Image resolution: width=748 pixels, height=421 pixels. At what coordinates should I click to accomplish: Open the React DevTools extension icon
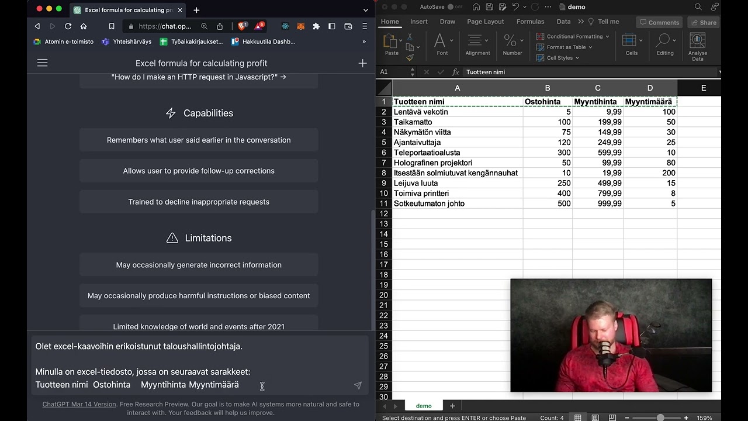pyautogui.click(x=285, y=26)
